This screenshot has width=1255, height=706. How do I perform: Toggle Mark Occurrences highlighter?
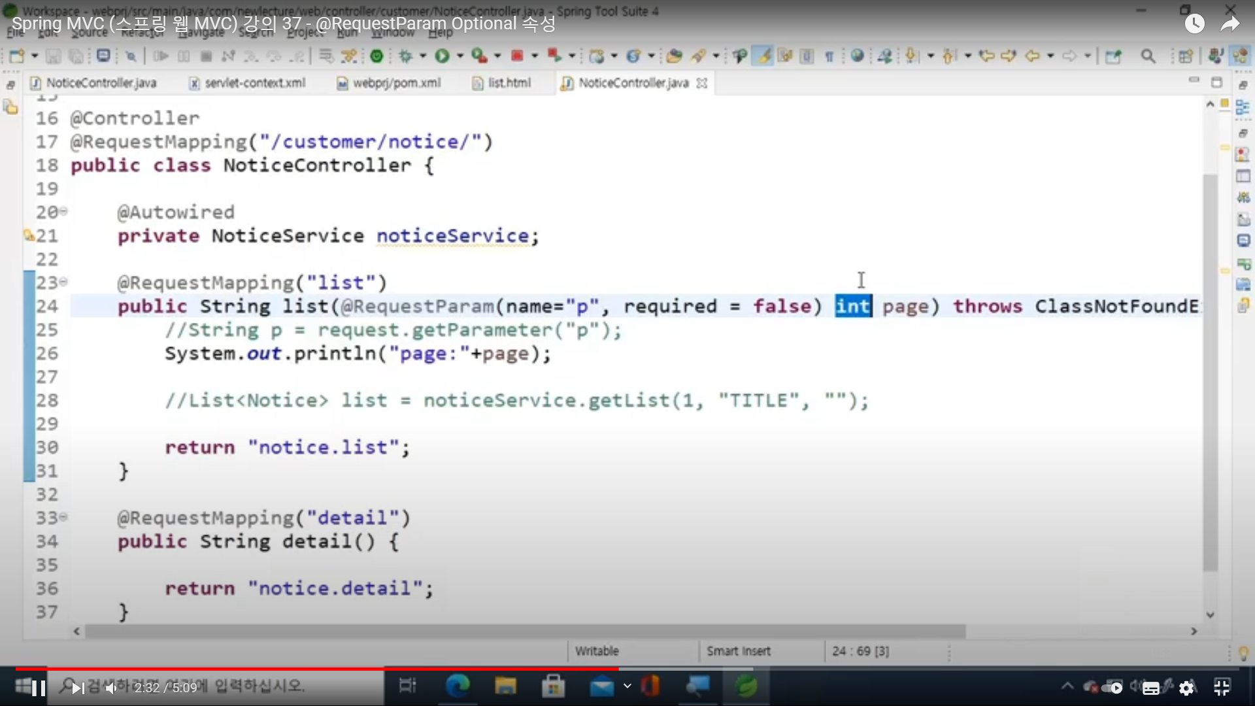point(763,56)
